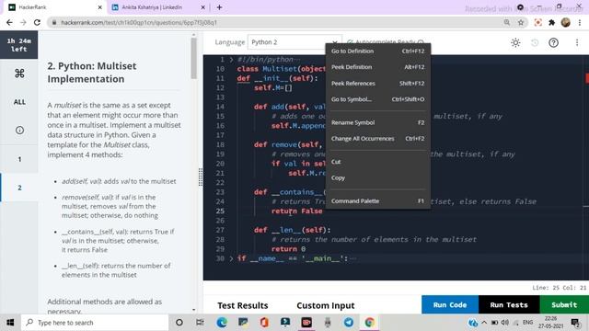
Task: Open the Chrome profile avatar
Action: (x=566, y=22)
